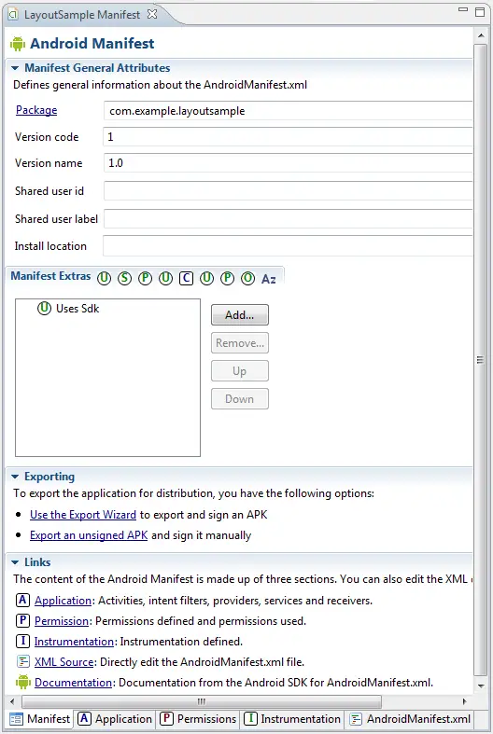The image size is (493, 734).
Task: Collapse the Links section
Action: (15, 562)
